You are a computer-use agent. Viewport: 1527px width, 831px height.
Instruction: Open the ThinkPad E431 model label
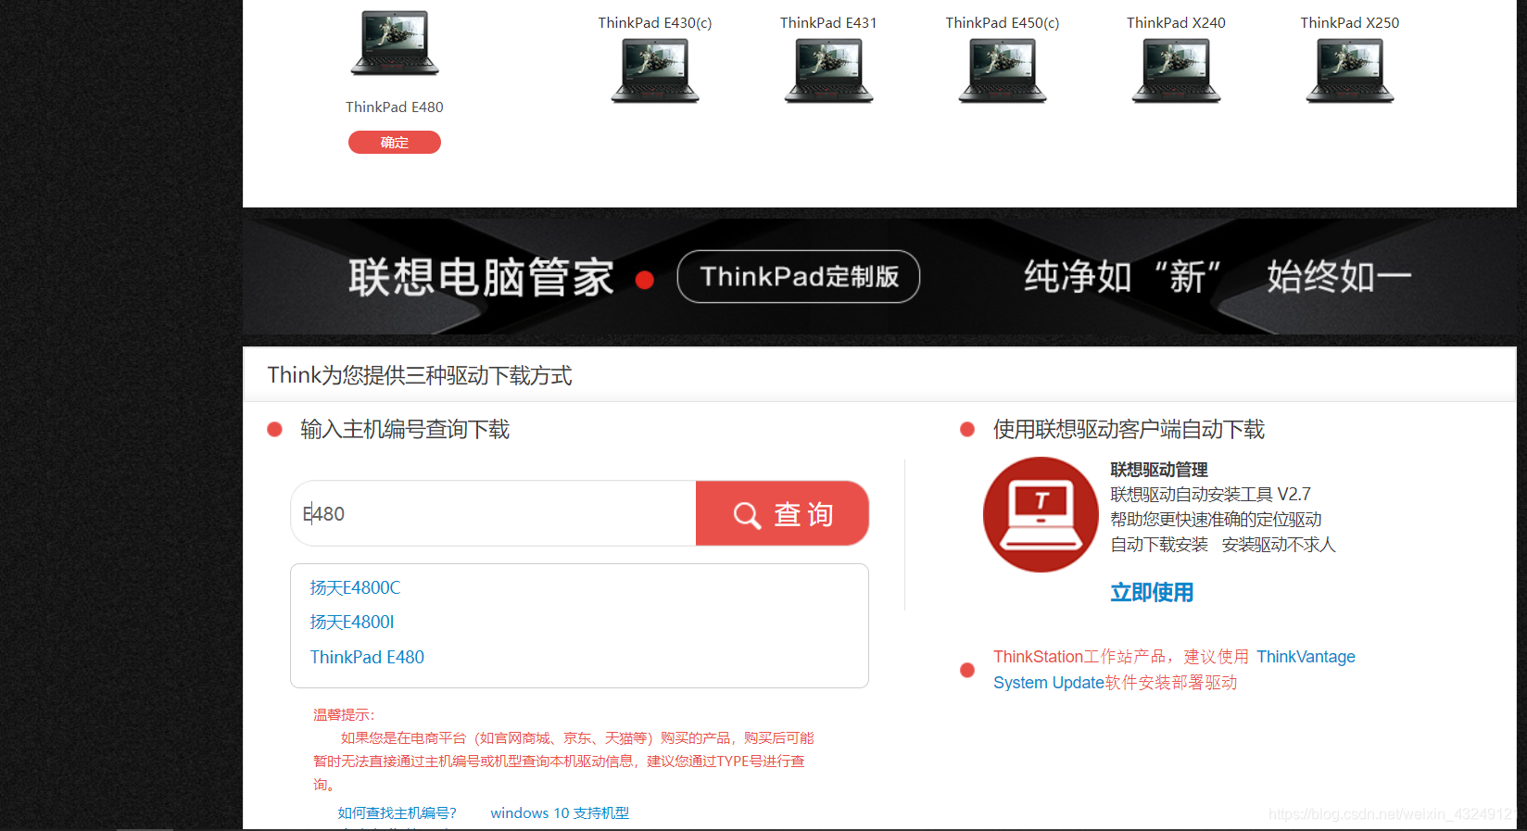(828, 22)
